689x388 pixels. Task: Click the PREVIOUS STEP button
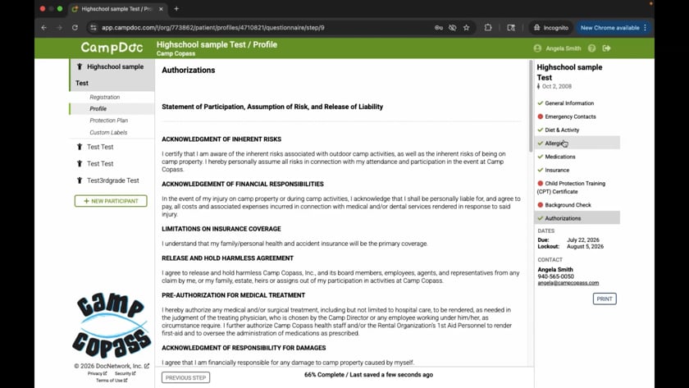[x=185, y=377]
